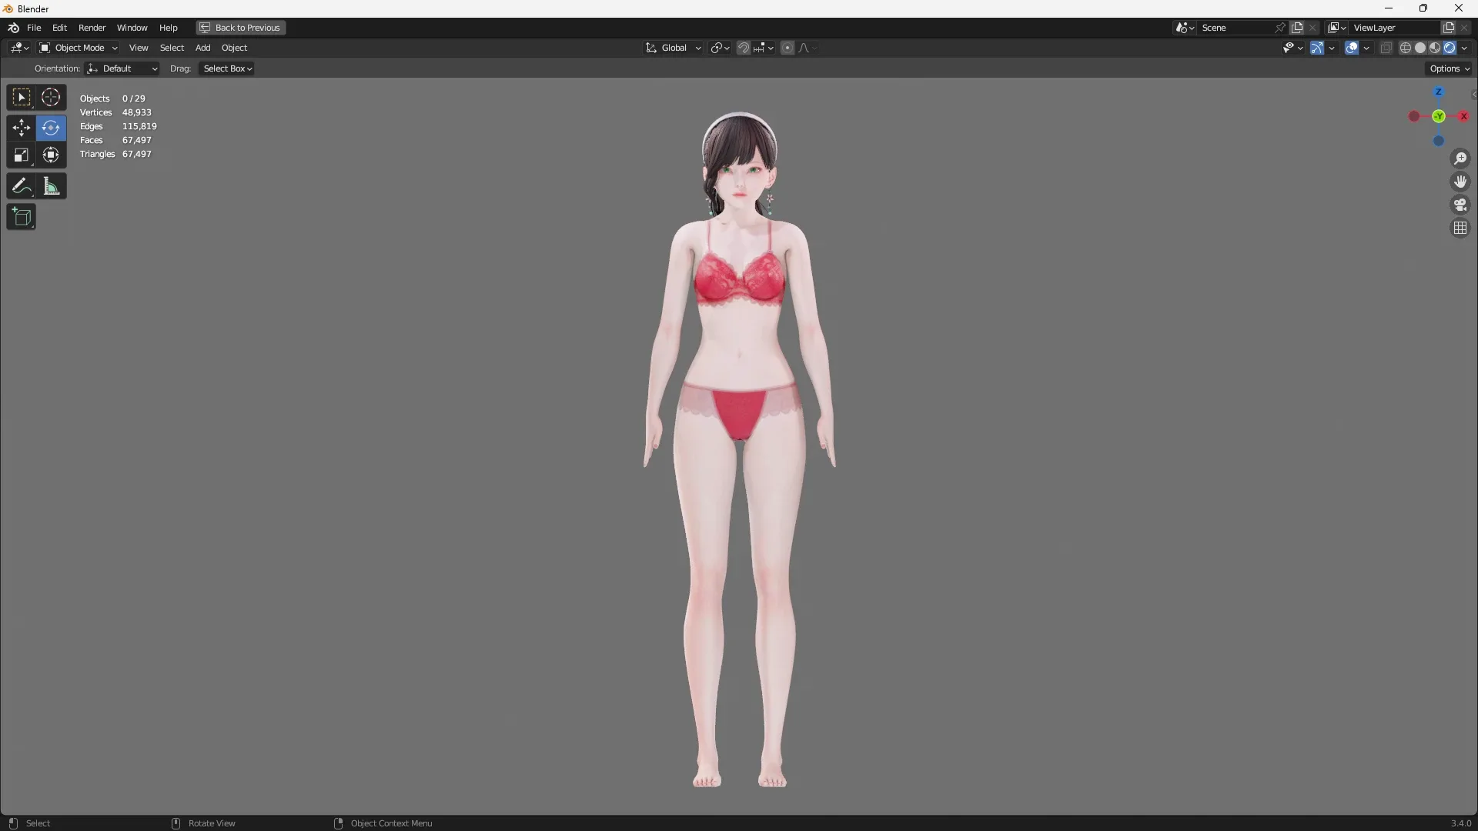The width and height of the screenshot is (1478, 831).
Task: Click the Back to Previous button
Action: 239,28
